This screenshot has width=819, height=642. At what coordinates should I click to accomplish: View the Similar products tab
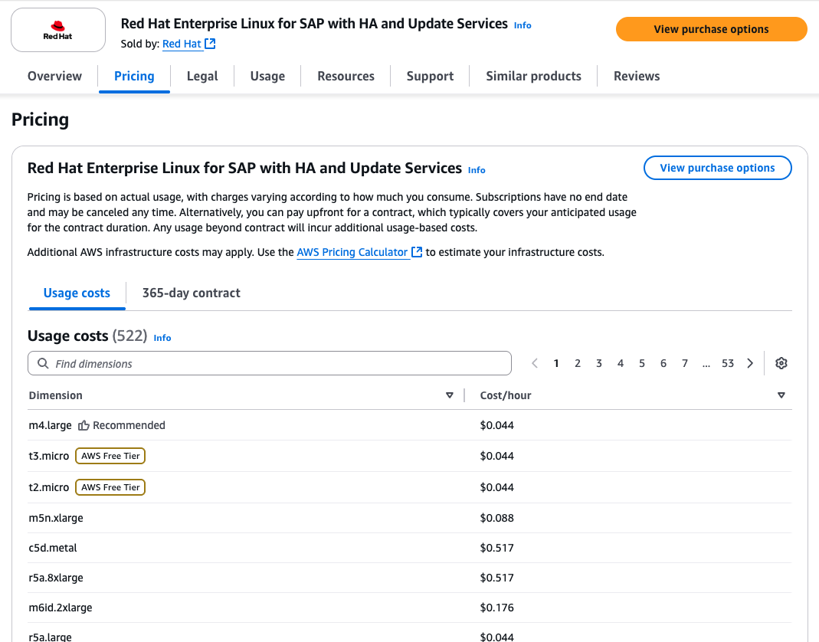533,77
